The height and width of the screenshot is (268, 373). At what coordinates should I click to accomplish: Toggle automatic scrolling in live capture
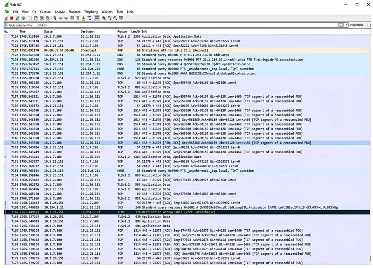point(89,19)
